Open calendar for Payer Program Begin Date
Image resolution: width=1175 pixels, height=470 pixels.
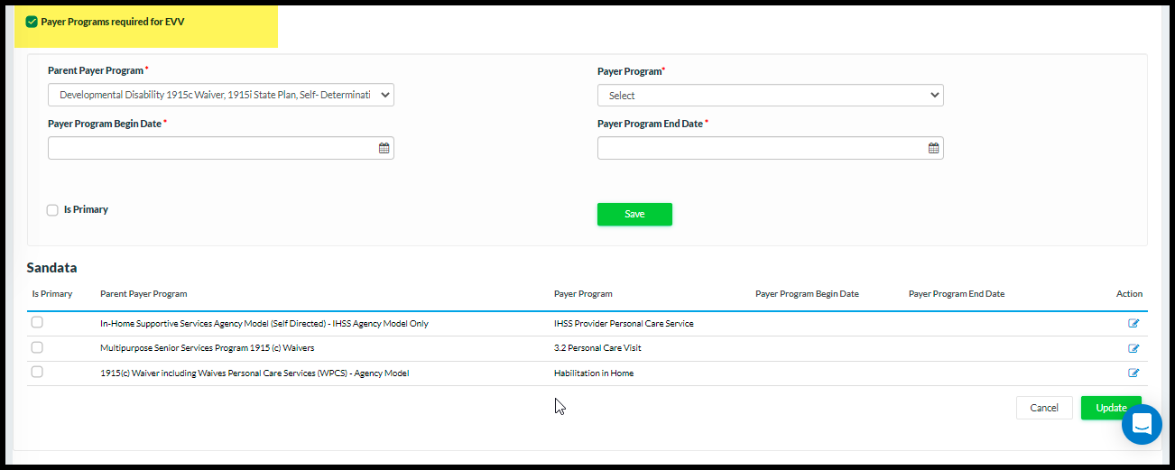point(384,148)
